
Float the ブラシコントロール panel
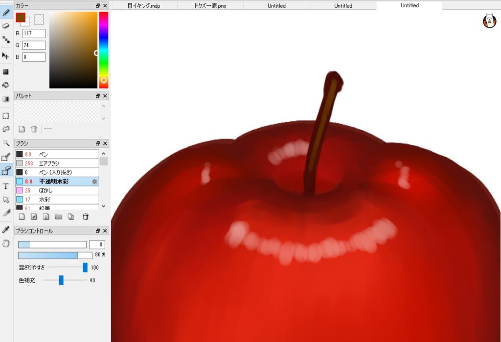(x=98, y=231)
